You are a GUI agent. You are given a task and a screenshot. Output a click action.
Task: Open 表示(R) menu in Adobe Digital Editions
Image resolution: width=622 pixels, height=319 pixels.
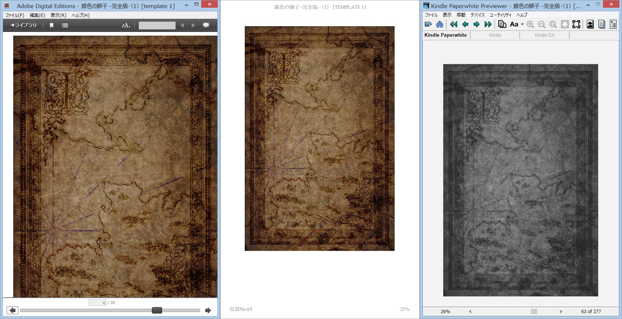tap(58, 15)
